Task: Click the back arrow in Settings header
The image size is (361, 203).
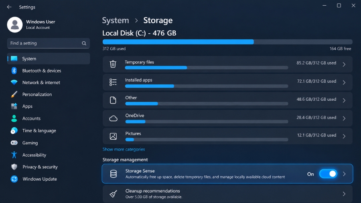Action: pyautogui.click(x=9, y=7)
